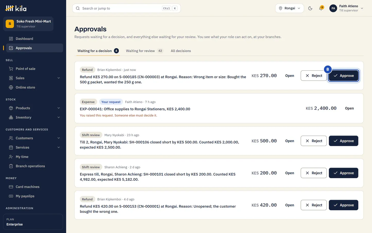The image size is (372, 233).
Task: Open Card machines icon
Action: (x=11, y=187)
